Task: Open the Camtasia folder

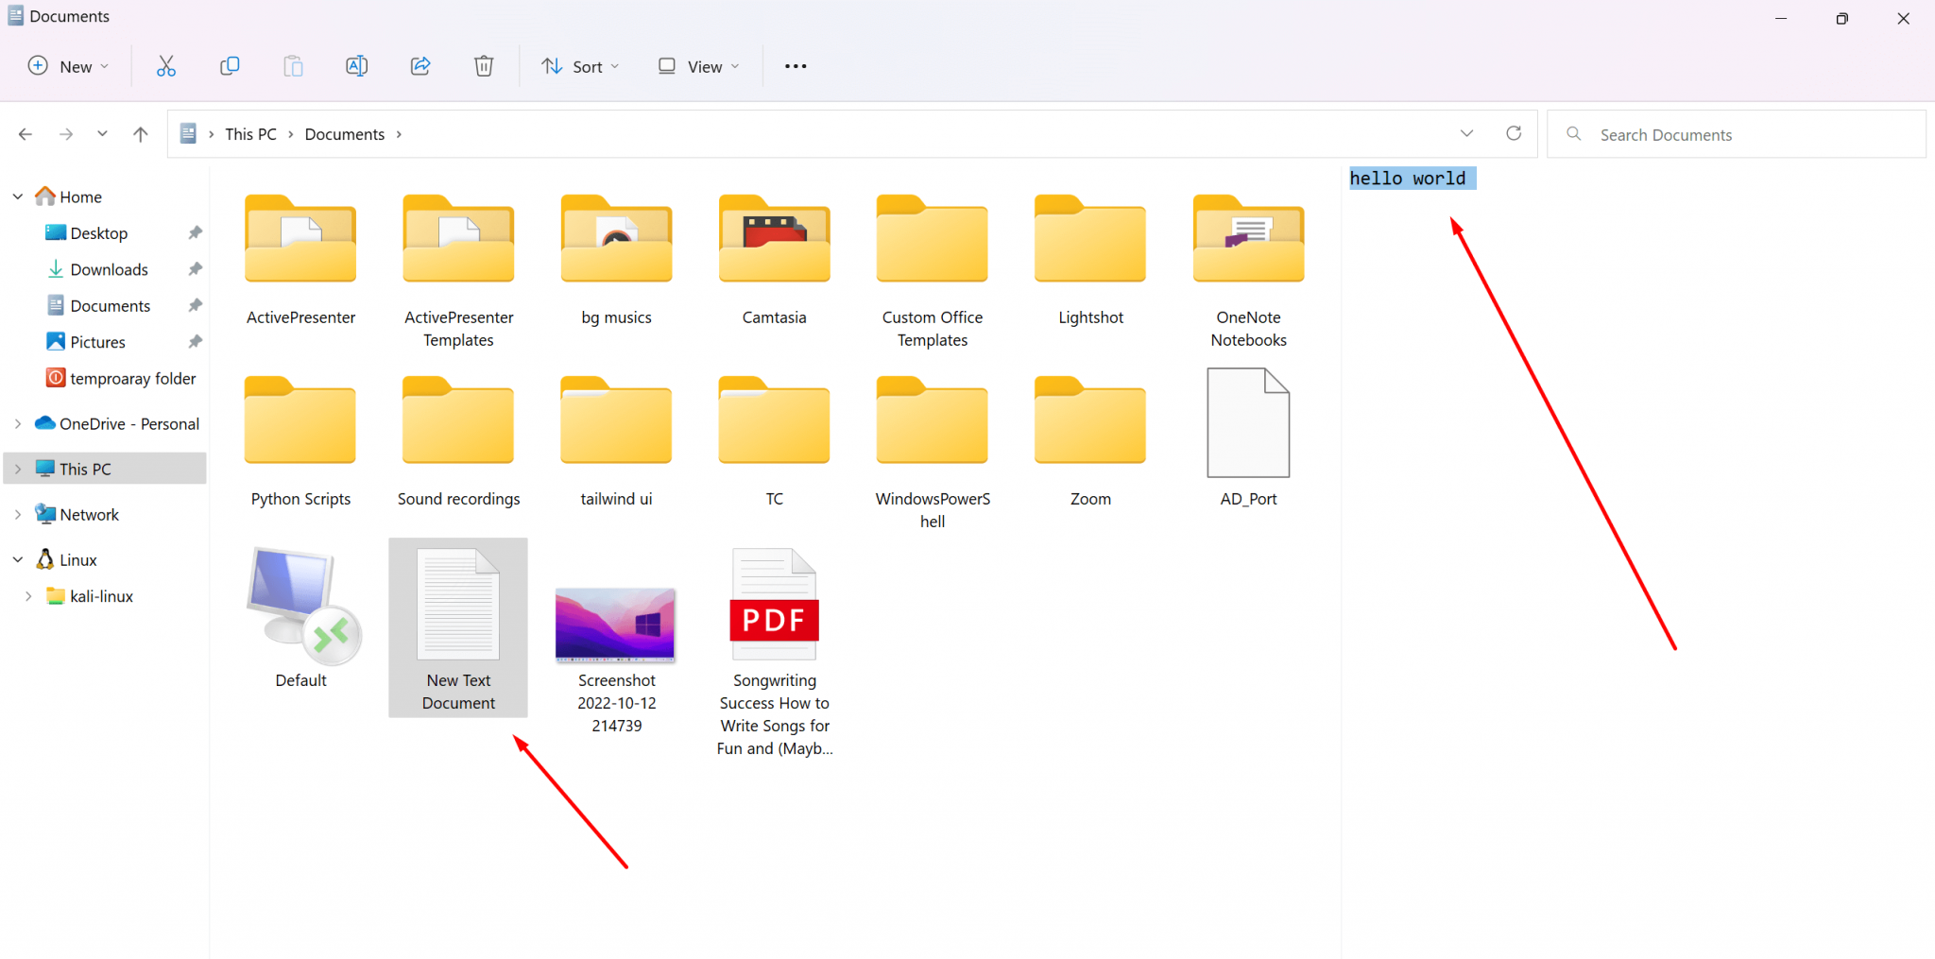Action: point(774,260)
